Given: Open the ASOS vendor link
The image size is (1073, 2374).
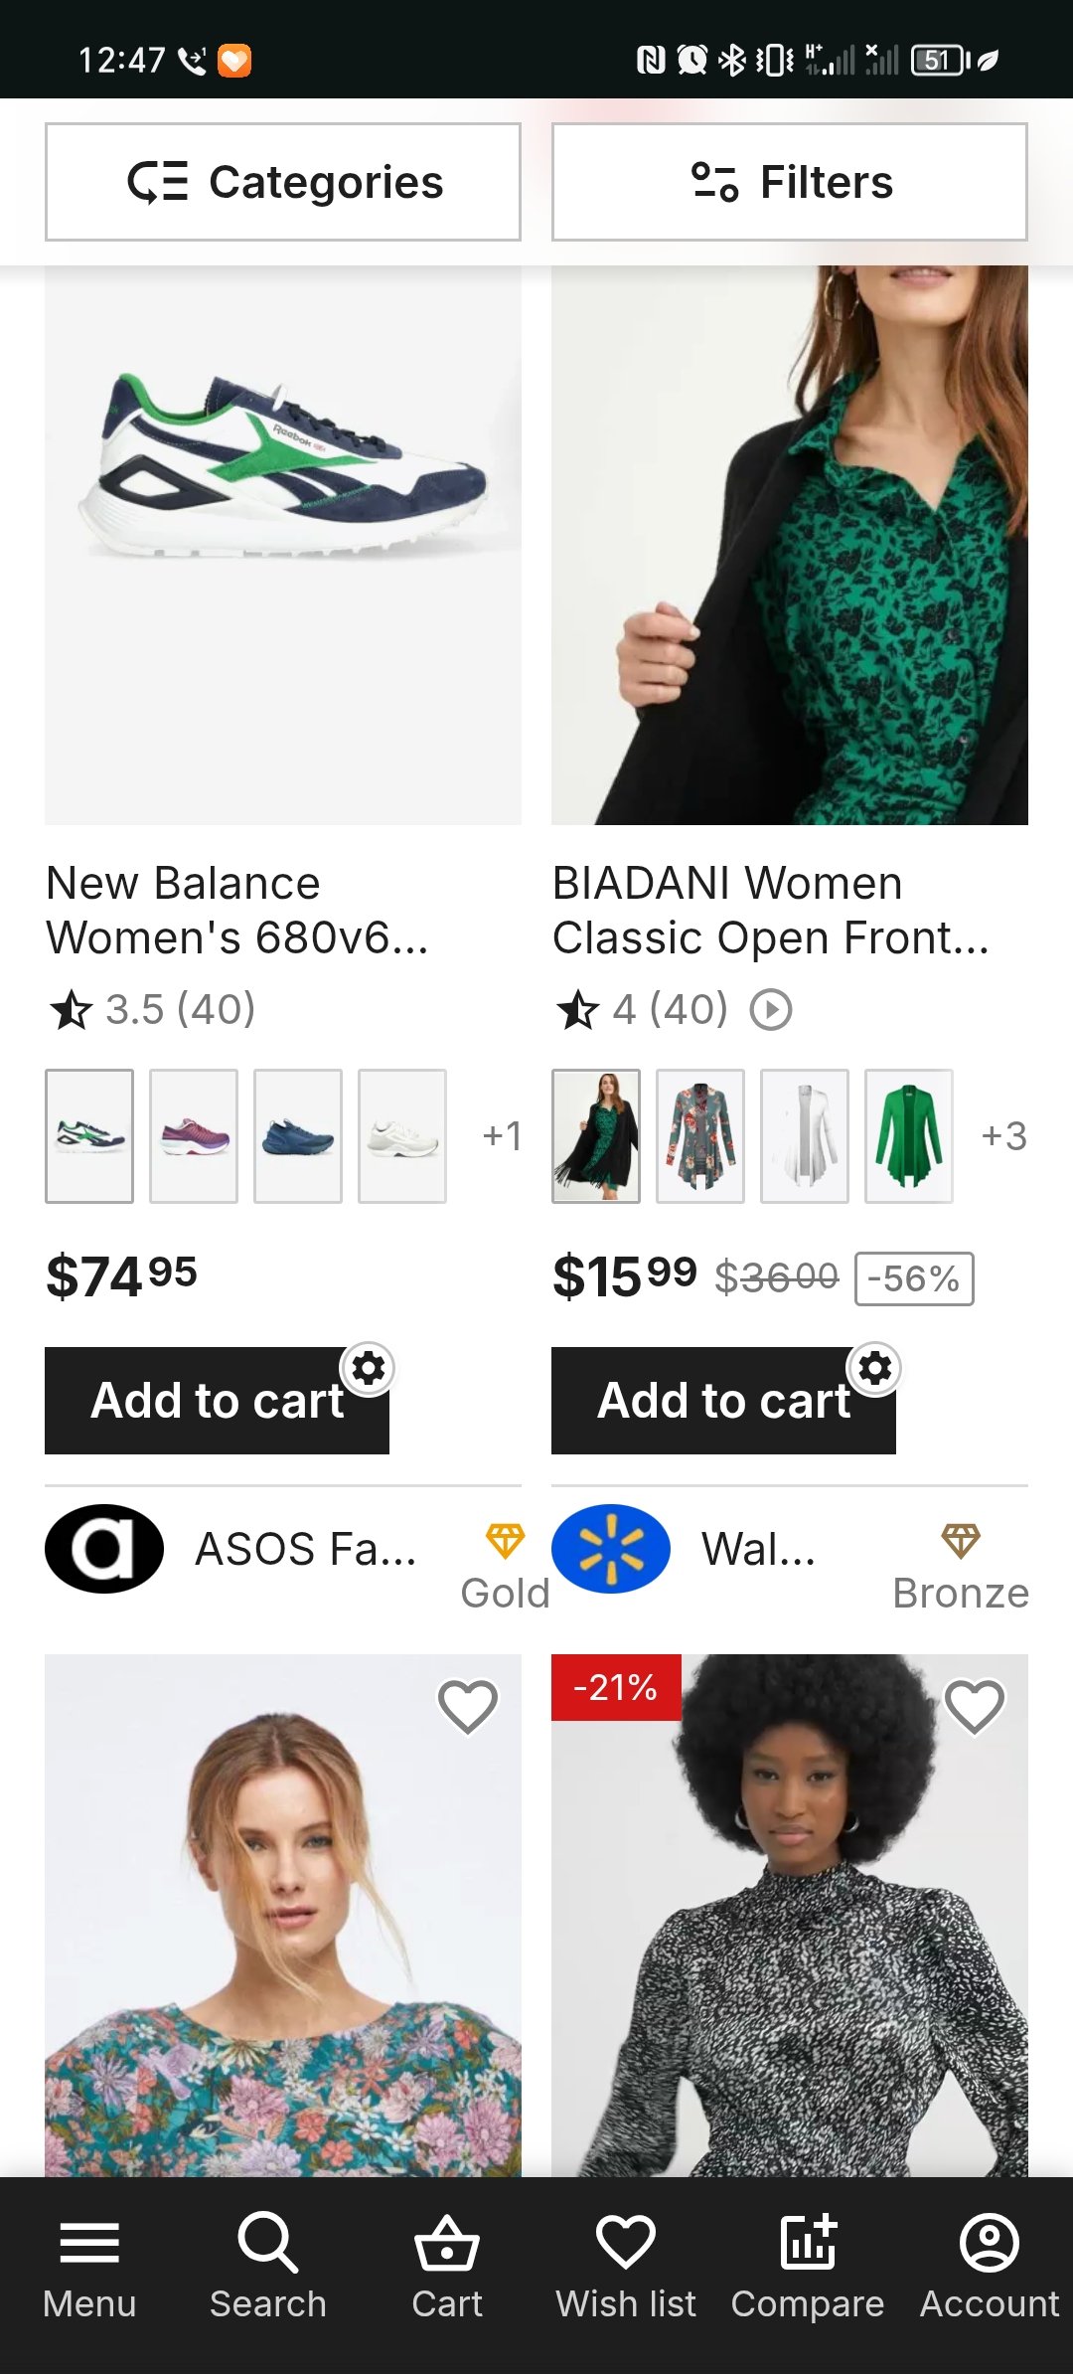Looking at the screenshot, I should click(305, 1549).
